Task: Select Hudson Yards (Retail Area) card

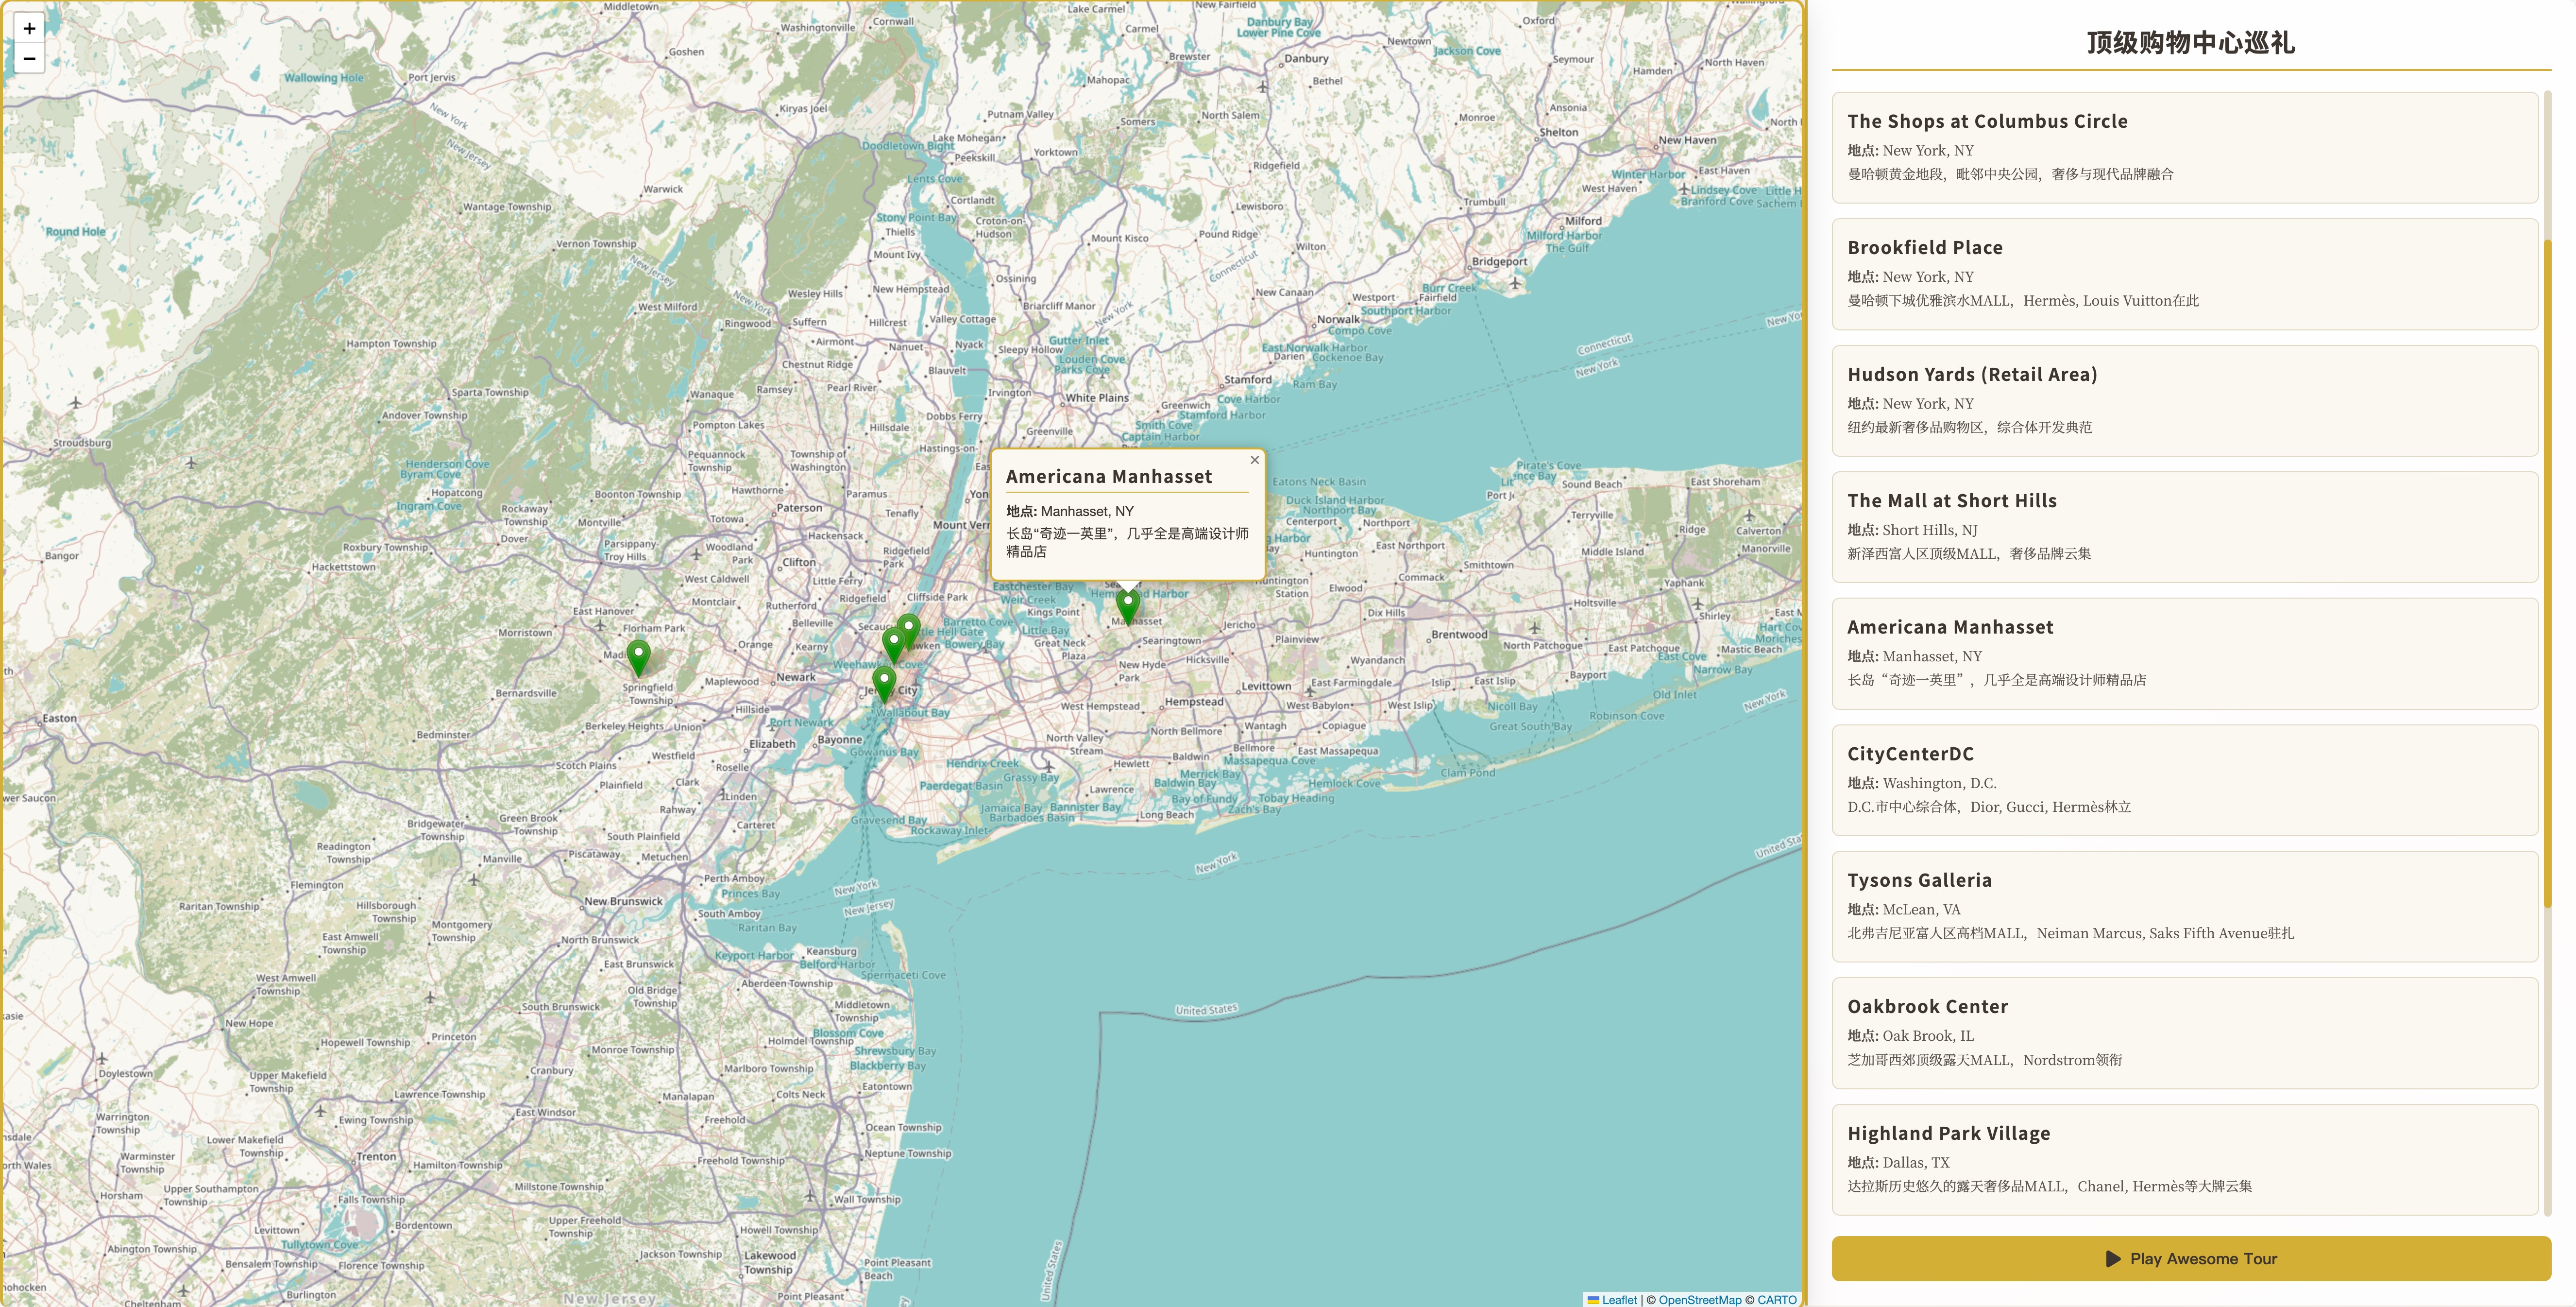Action: pyautogui.click(x=2185, y=400)
